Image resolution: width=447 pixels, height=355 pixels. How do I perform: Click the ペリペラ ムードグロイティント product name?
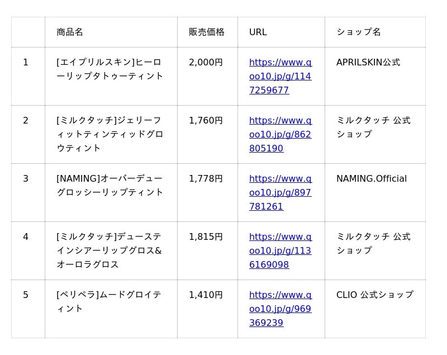coord(110,302)
